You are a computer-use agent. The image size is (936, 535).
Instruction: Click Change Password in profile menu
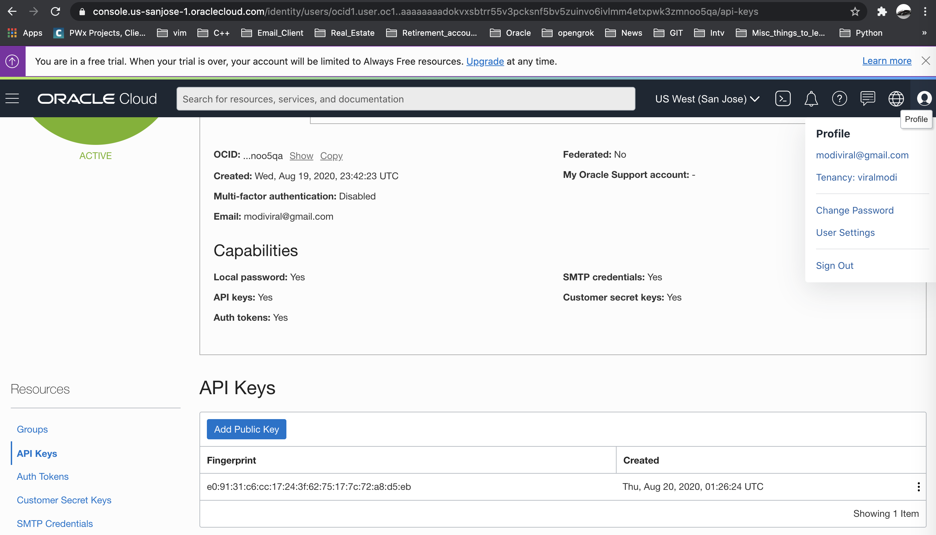(x=854, y=210)
